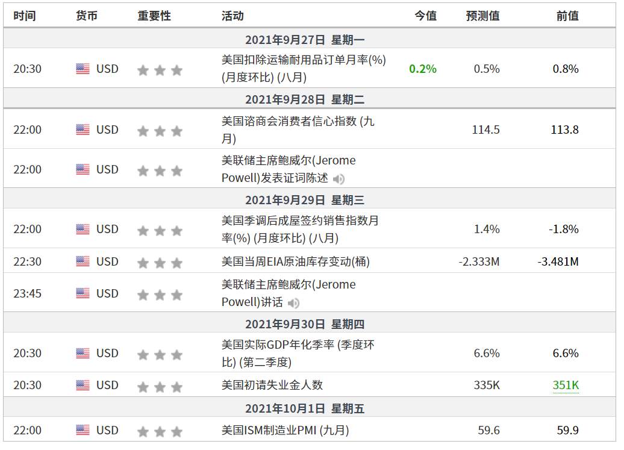The image size is (624, 450).
Task: Open event 美国当周EIA原油库存变动(桶)
Action: click(x=296, y=261)
